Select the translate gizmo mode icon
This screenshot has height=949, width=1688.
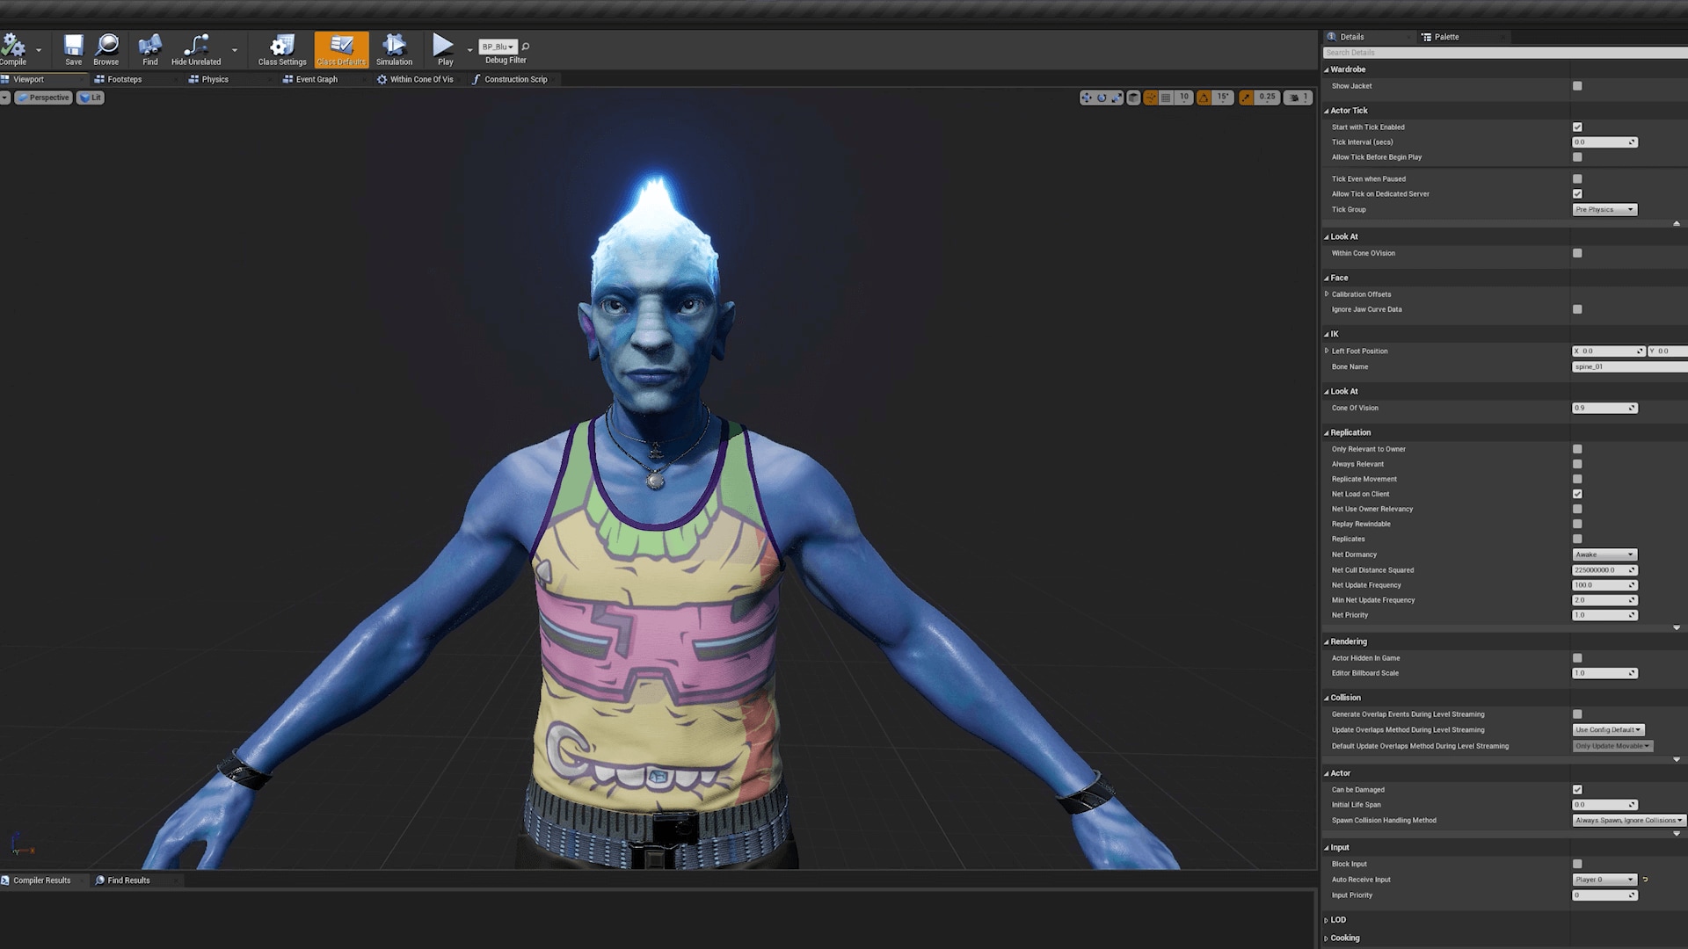[1087, 98]
